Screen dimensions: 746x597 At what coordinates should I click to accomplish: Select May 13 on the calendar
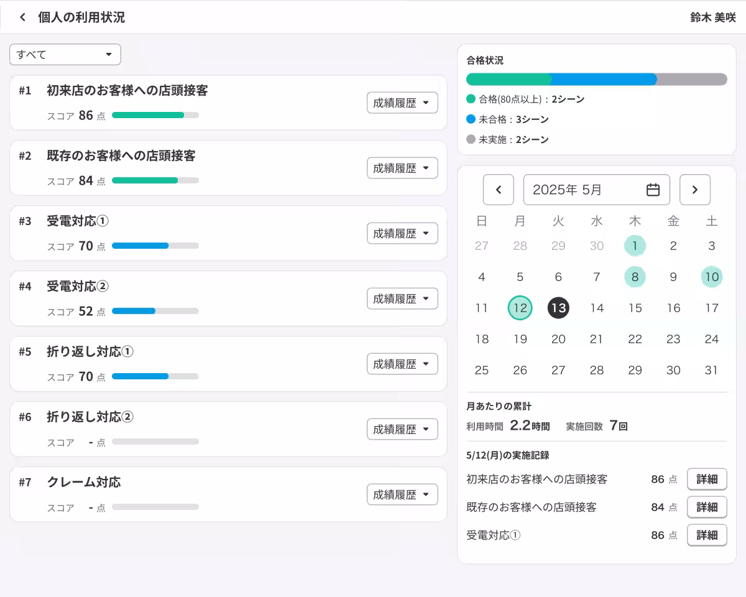pyautogui.click(x=558, y=308)
